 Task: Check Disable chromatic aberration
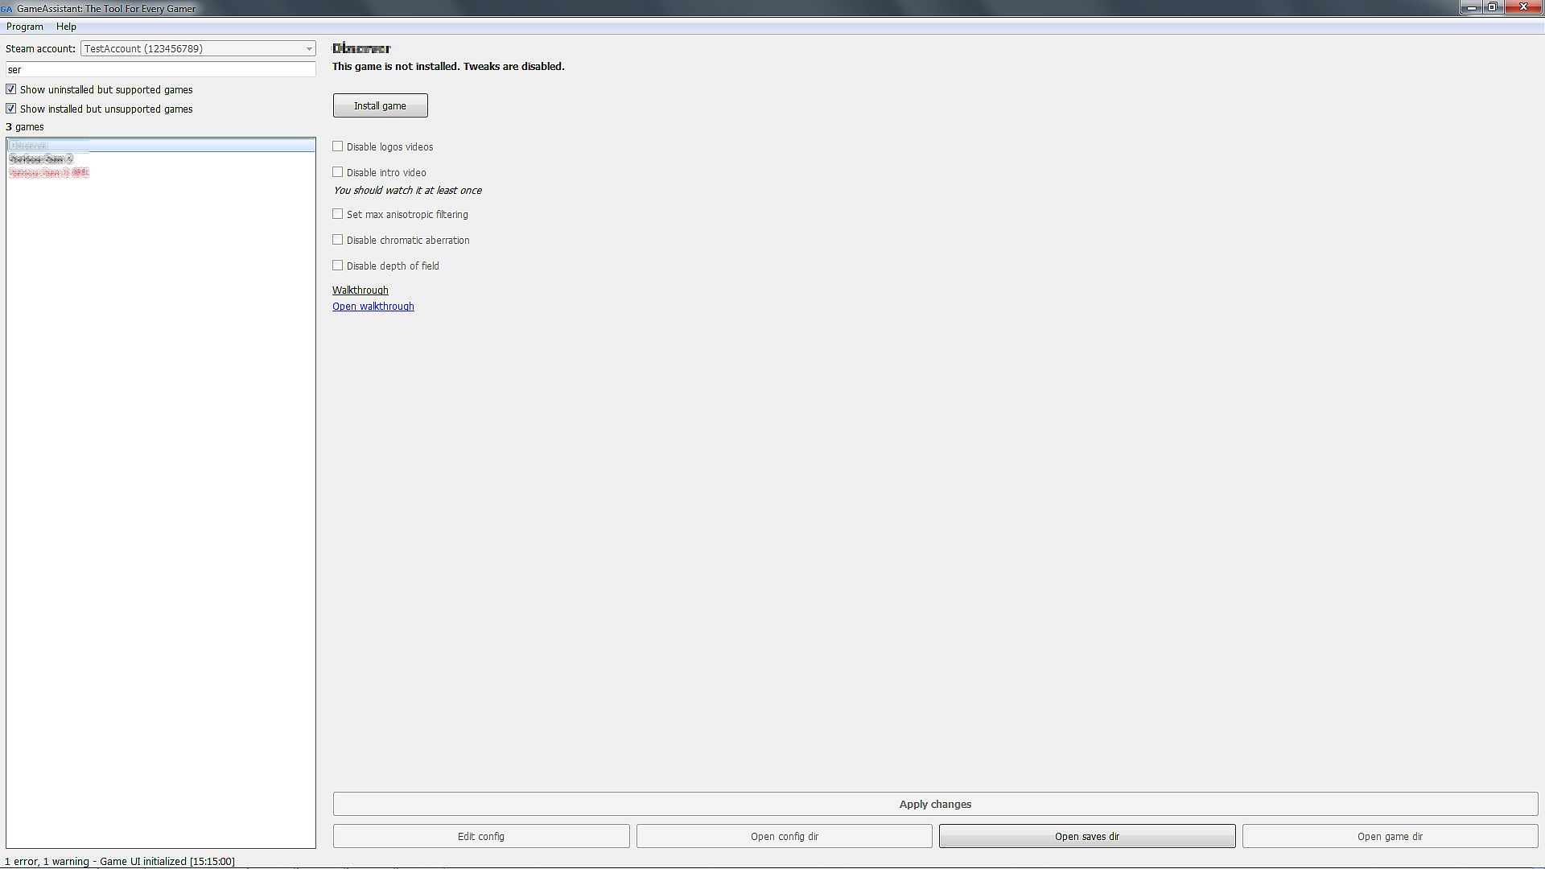[x=338, y=240]
